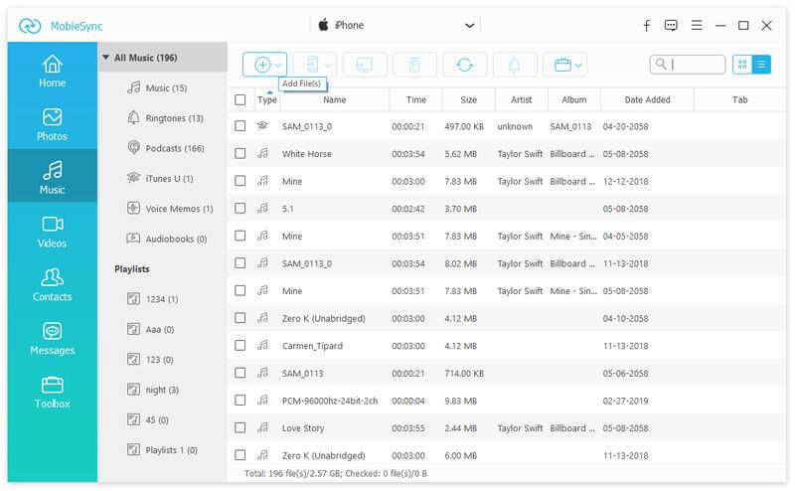Check the Carmen_Tipard row checkbox
The image size is (795, 491).
[240, 346]
